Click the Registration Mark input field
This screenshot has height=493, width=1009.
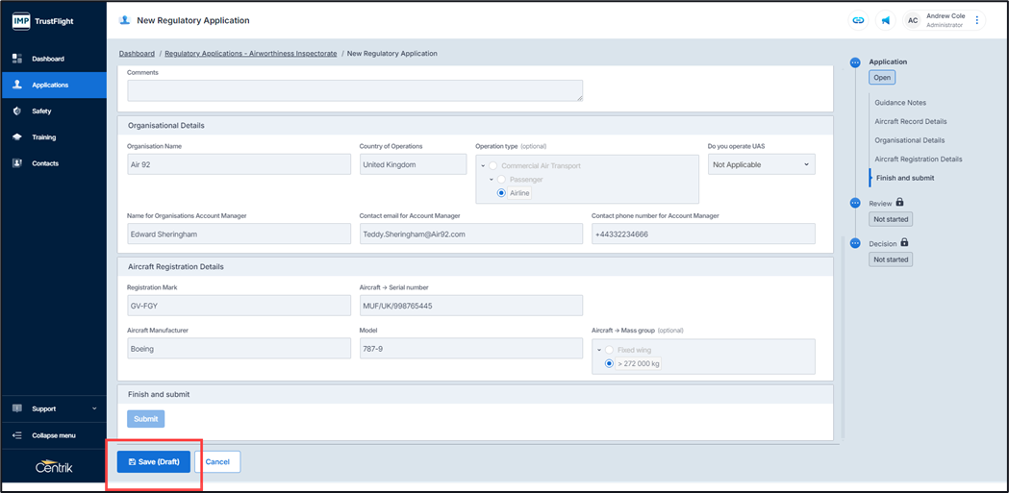tap(239, 306)
